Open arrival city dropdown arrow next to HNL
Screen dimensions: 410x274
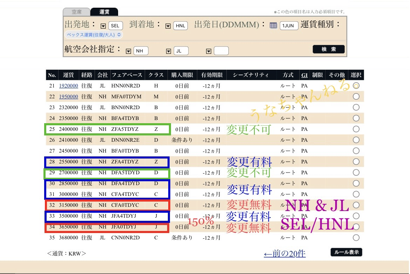tap(168, 26)
